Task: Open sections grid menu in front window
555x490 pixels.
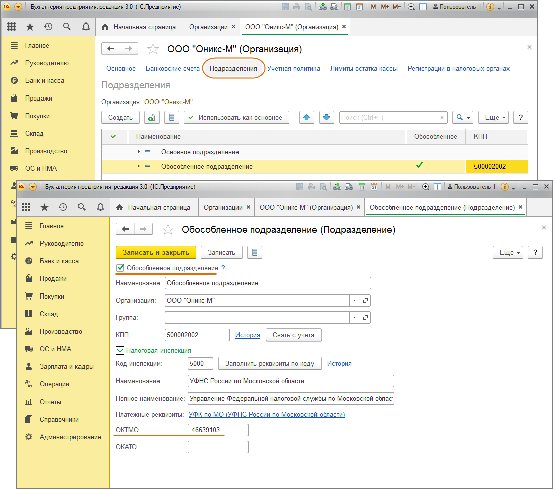Action: [x=26, y=207]
